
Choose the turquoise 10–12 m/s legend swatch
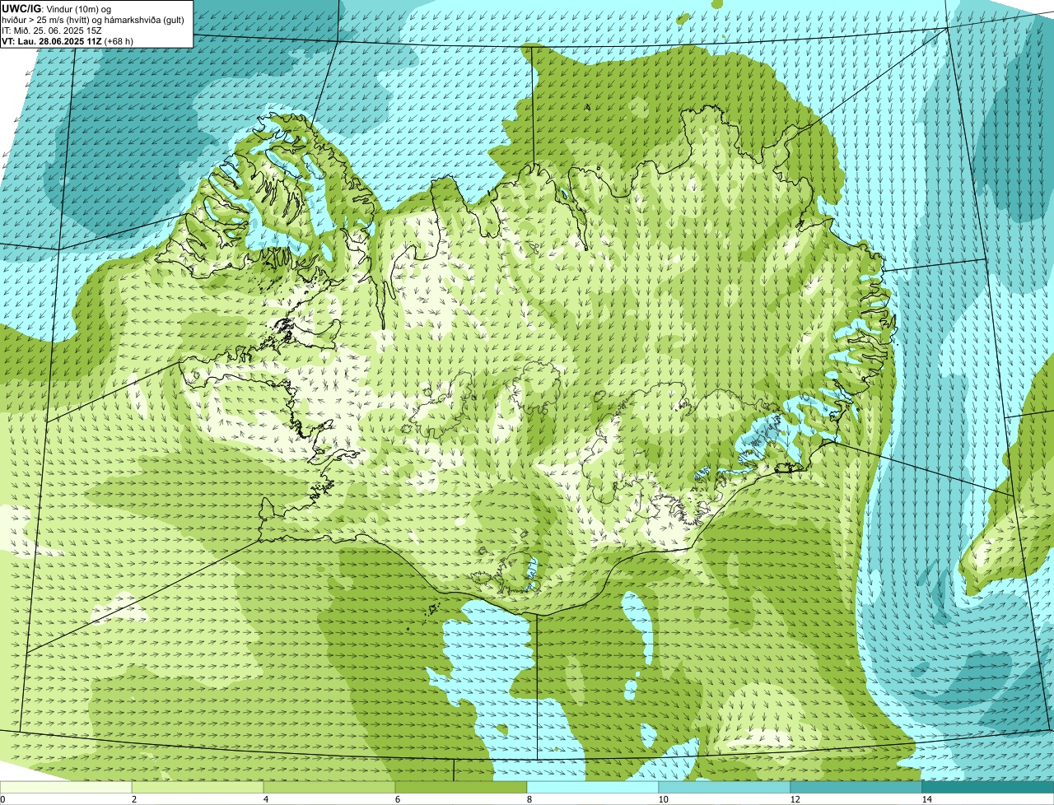[725, 788]
